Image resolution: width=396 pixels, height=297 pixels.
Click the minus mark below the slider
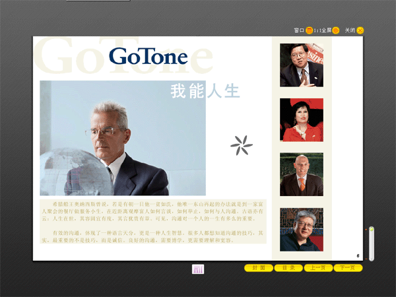pos(366,259)
